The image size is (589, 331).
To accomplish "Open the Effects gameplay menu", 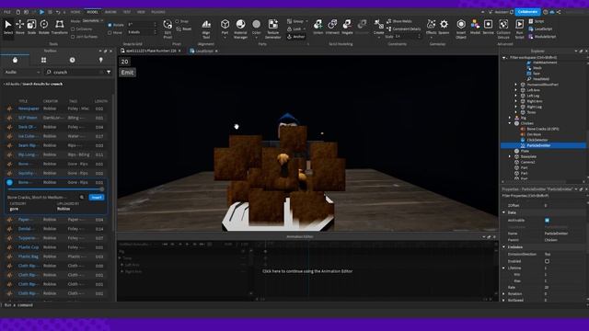I will (432, 27).
